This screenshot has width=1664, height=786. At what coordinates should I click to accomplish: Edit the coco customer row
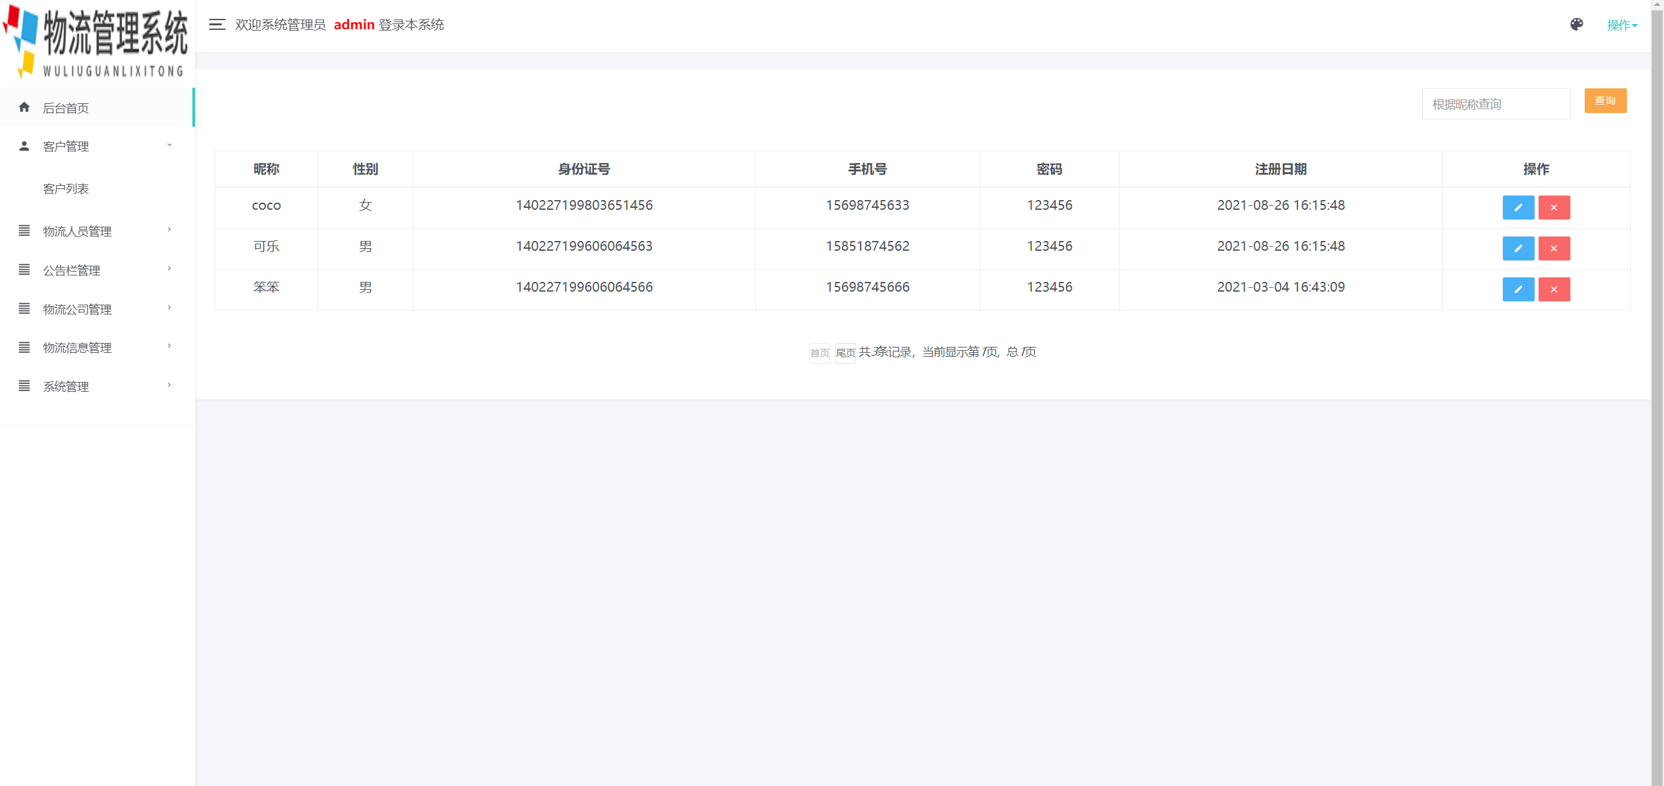[x=1518, y=208]
